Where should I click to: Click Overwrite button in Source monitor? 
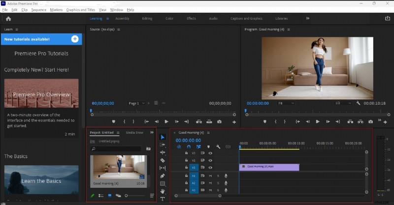click(x=209, y=121)
